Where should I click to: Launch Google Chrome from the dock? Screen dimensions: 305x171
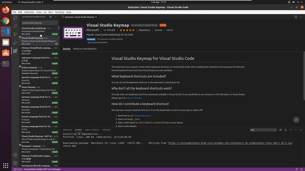[x=6, y=21]
